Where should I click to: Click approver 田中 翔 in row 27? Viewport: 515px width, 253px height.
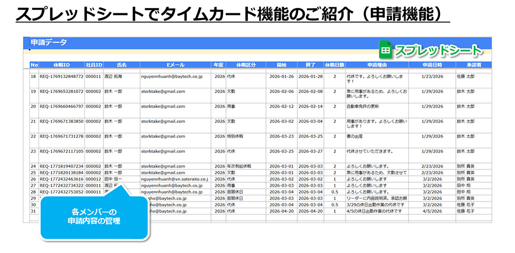pyautogui.click(x=463, y=186)
